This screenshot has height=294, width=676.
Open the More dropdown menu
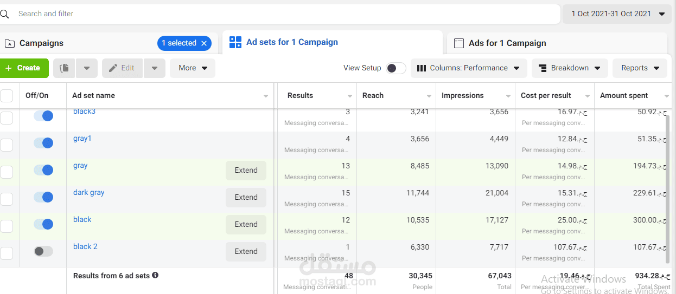[193, 68]
